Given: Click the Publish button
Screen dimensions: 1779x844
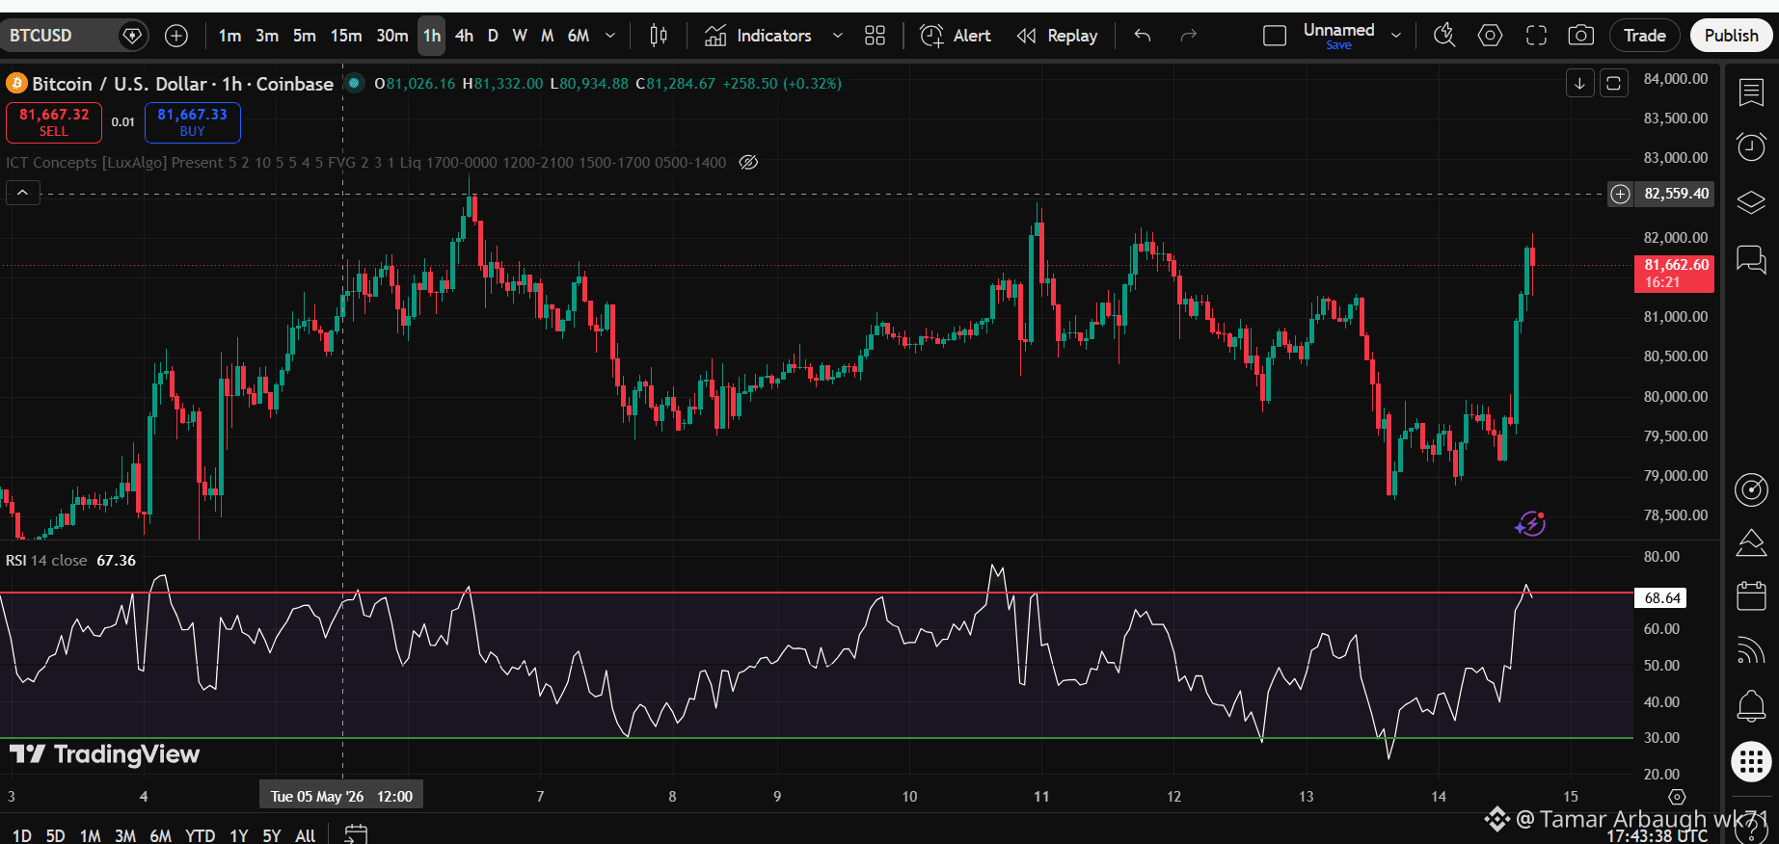Looking at the screenshot, I should click(x=1731, y=36).
